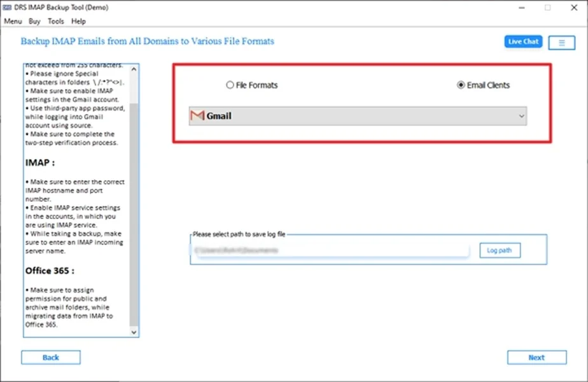The height and width of the screenshot is (382, 588).
Task: Select the File Formats radio button
Action: (x=230, y=85)
